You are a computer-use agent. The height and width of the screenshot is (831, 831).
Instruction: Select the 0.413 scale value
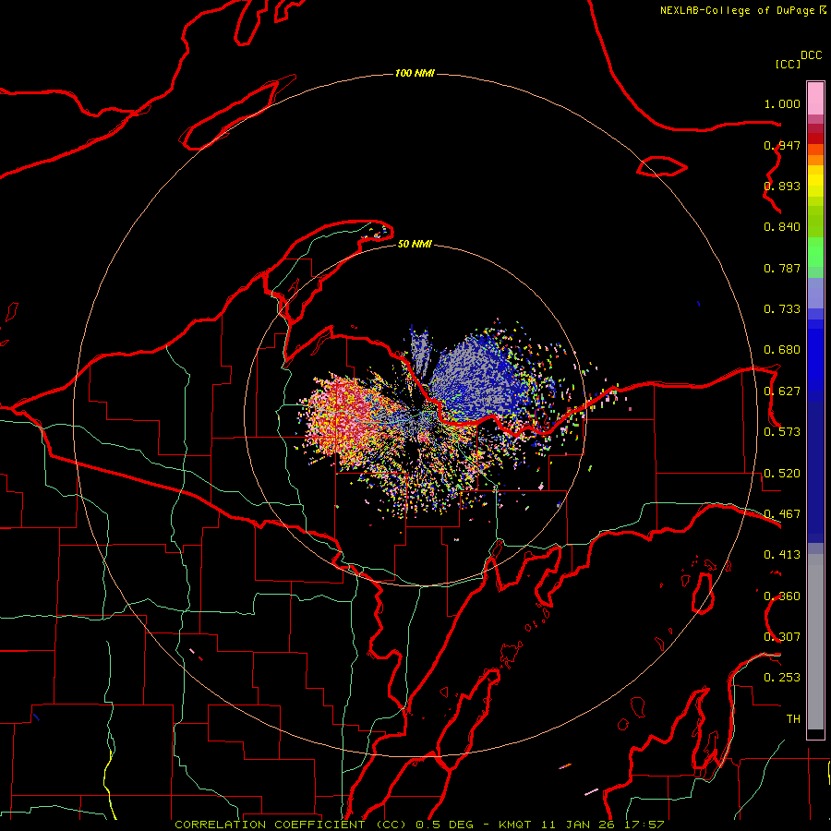[x=782, y=555]
